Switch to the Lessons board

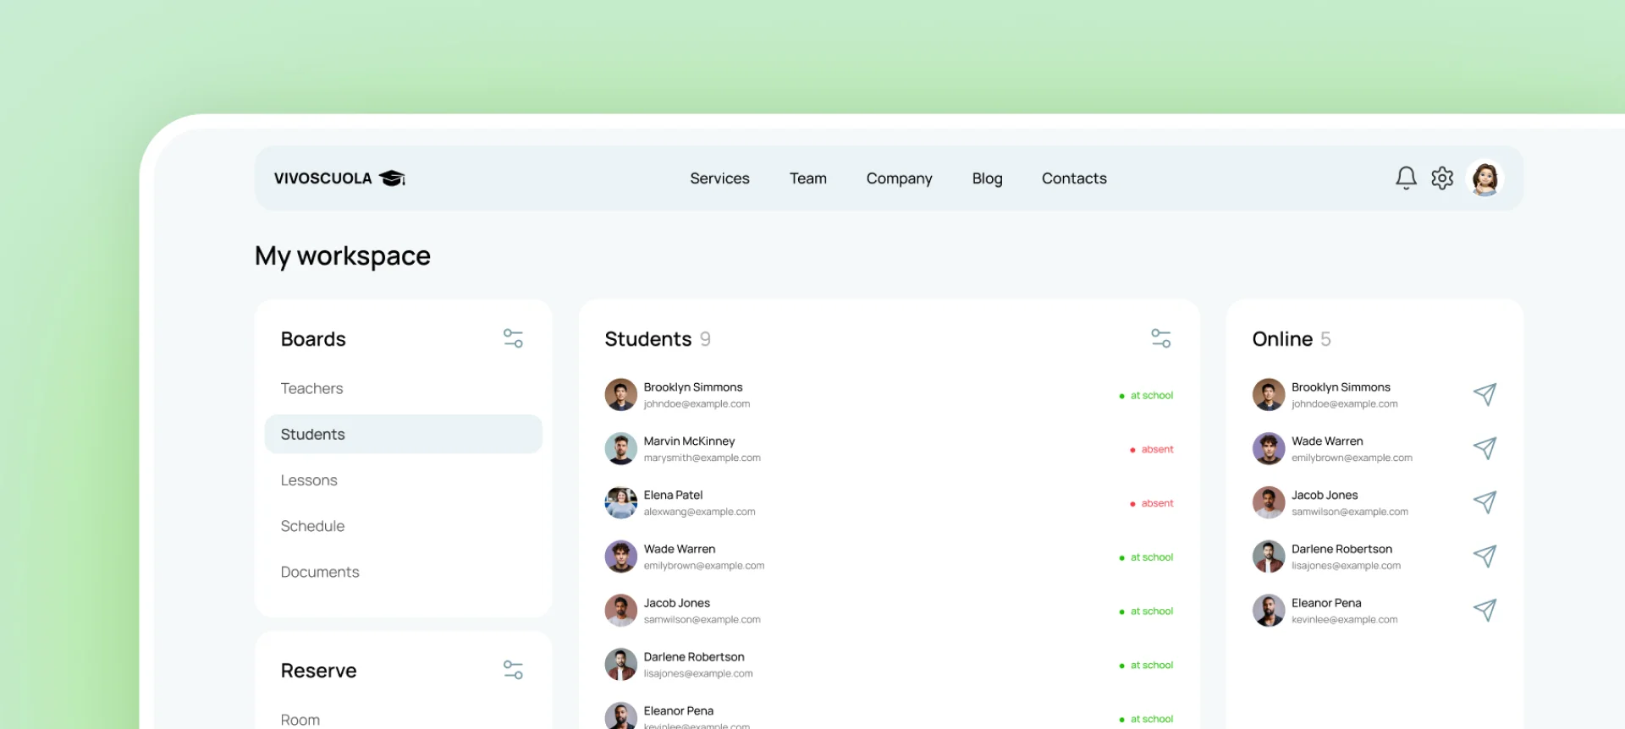point(309,480)
